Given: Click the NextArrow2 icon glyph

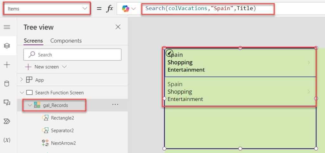Looking at the screenshot, I should [45, 143].
